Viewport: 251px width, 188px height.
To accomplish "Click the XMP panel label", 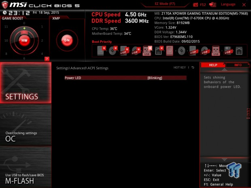I will pos(56,18).
